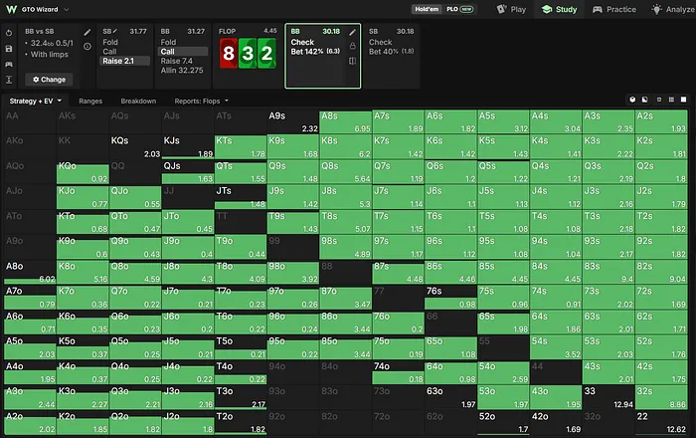Click the 83s hand cell
This screenshot has height=438, width=696.
tap(609, 273)
